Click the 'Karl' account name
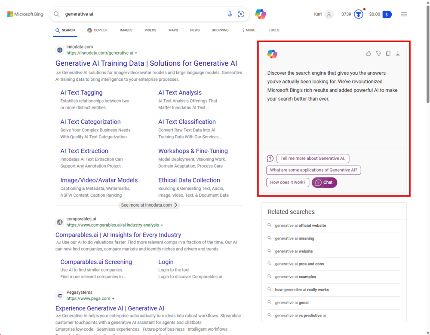The height and width of the screenshot is (335, 430). 318,14
